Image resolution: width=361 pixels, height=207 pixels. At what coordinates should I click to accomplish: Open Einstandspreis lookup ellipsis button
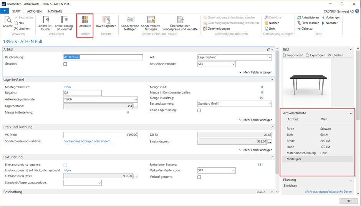270,142
